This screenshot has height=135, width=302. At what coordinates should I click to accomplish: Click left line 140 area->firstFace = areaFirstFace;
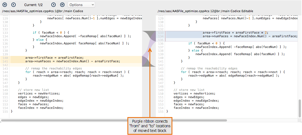55,58
